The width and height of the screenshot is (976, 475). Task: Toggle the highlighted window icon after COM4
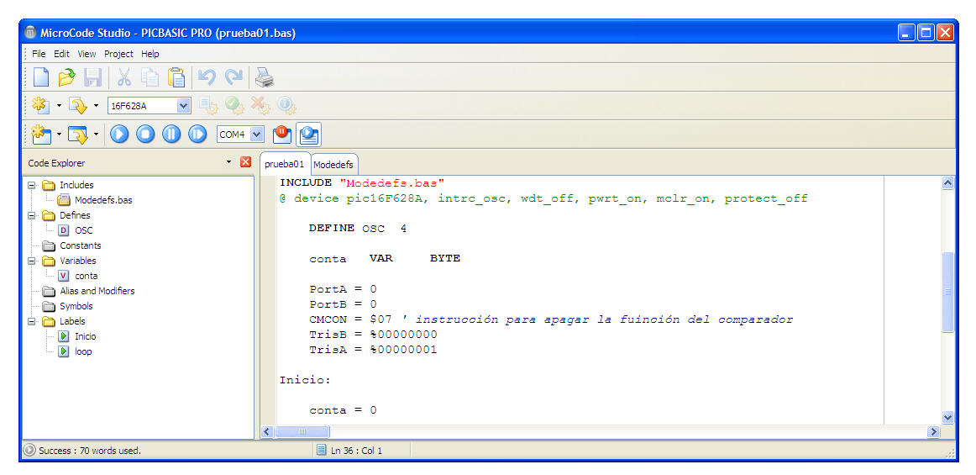(x=308, y=134)
